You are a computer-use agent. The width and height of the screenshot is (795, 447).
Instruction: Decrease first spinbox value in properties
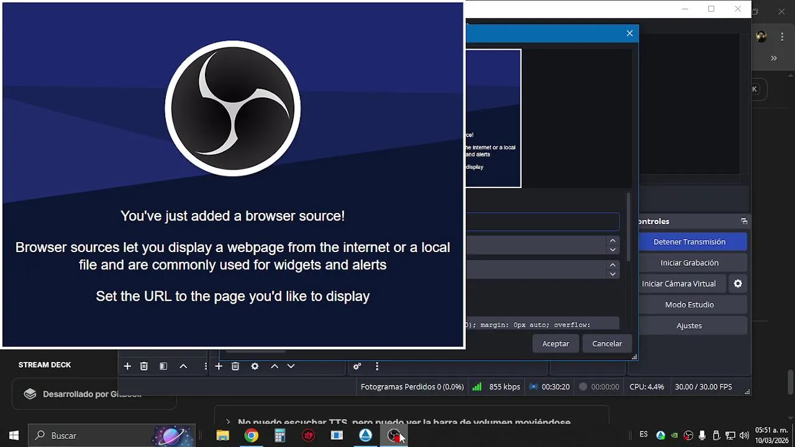pyautogui.click(x=613, y=250)
